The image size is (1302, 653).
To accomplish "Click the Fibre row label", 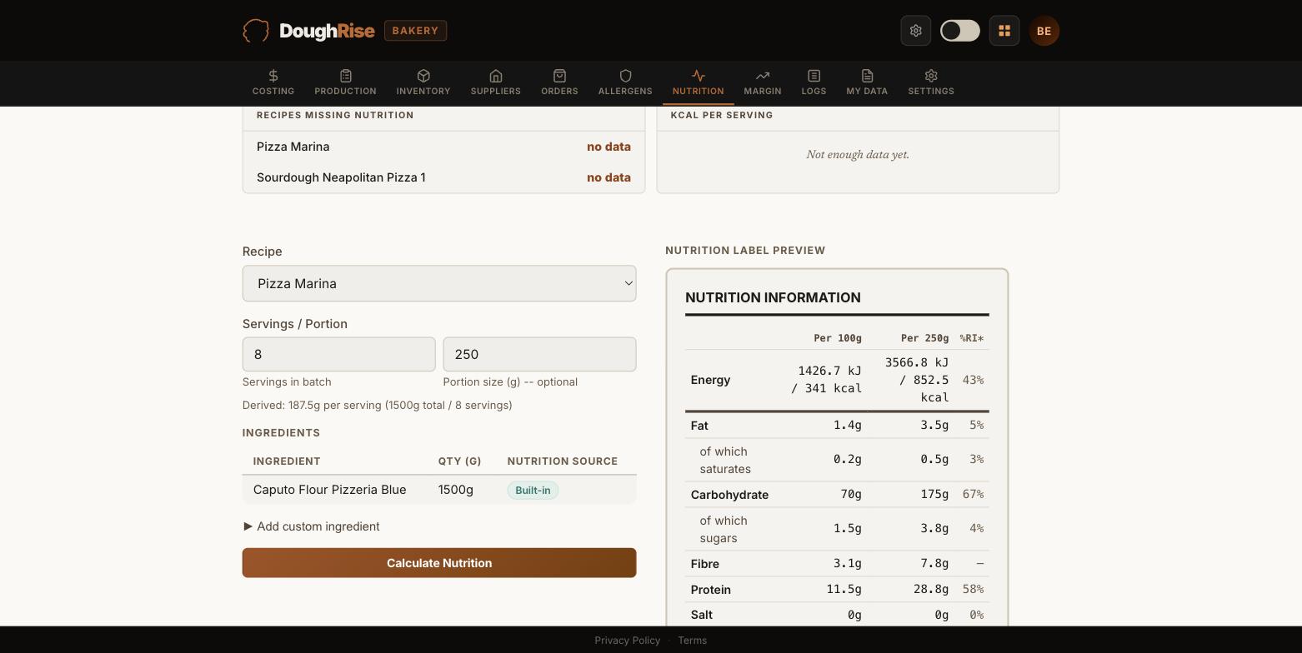I will pos(704,564).
